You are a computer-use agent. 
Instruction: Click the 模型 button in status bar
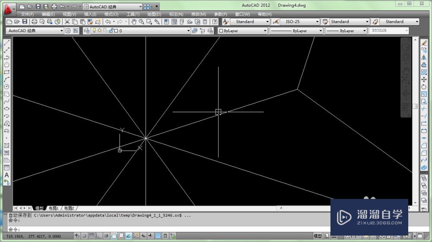[x=318, y=236]
